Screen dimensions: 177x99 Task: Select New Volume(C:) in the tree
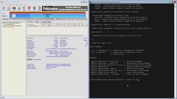click(11, 24)
